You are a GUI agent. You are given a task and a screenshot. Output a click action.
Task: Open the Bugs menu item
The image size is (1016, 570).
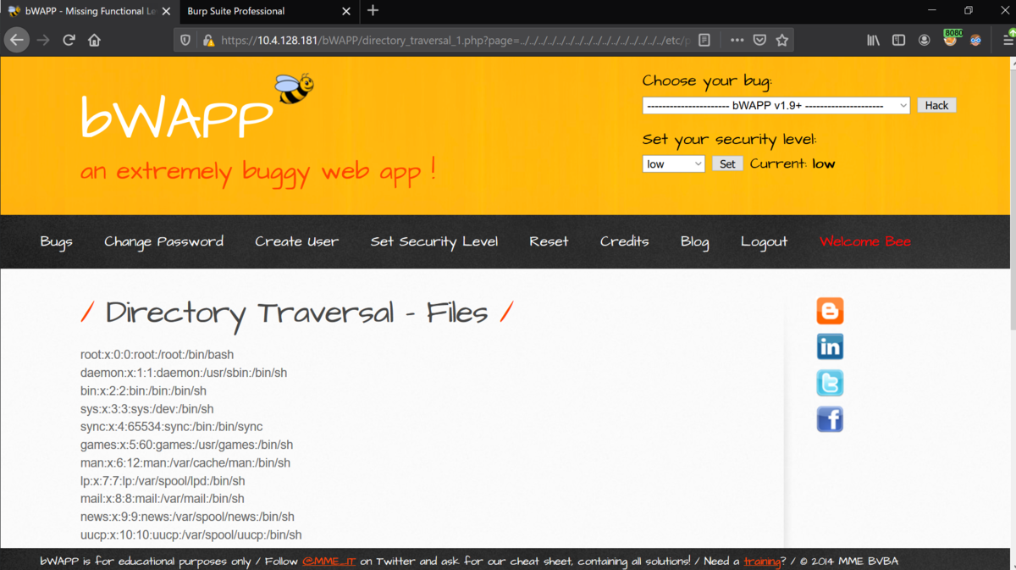click(56, 241)
